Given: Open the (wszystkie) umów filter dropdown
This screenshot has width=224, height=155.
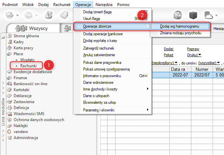Looking at the screenshot, I should 209,63.
